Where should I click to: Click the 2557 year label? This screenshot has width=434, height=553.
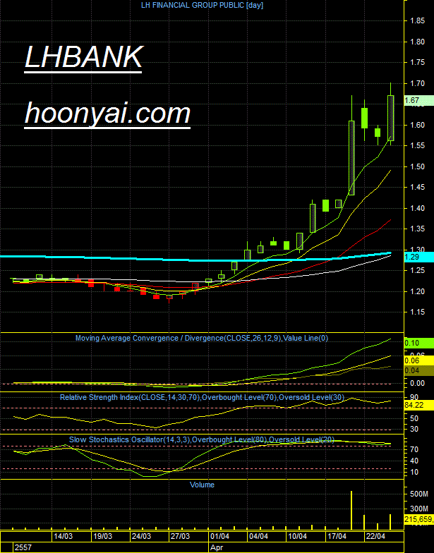click(23, 547)
